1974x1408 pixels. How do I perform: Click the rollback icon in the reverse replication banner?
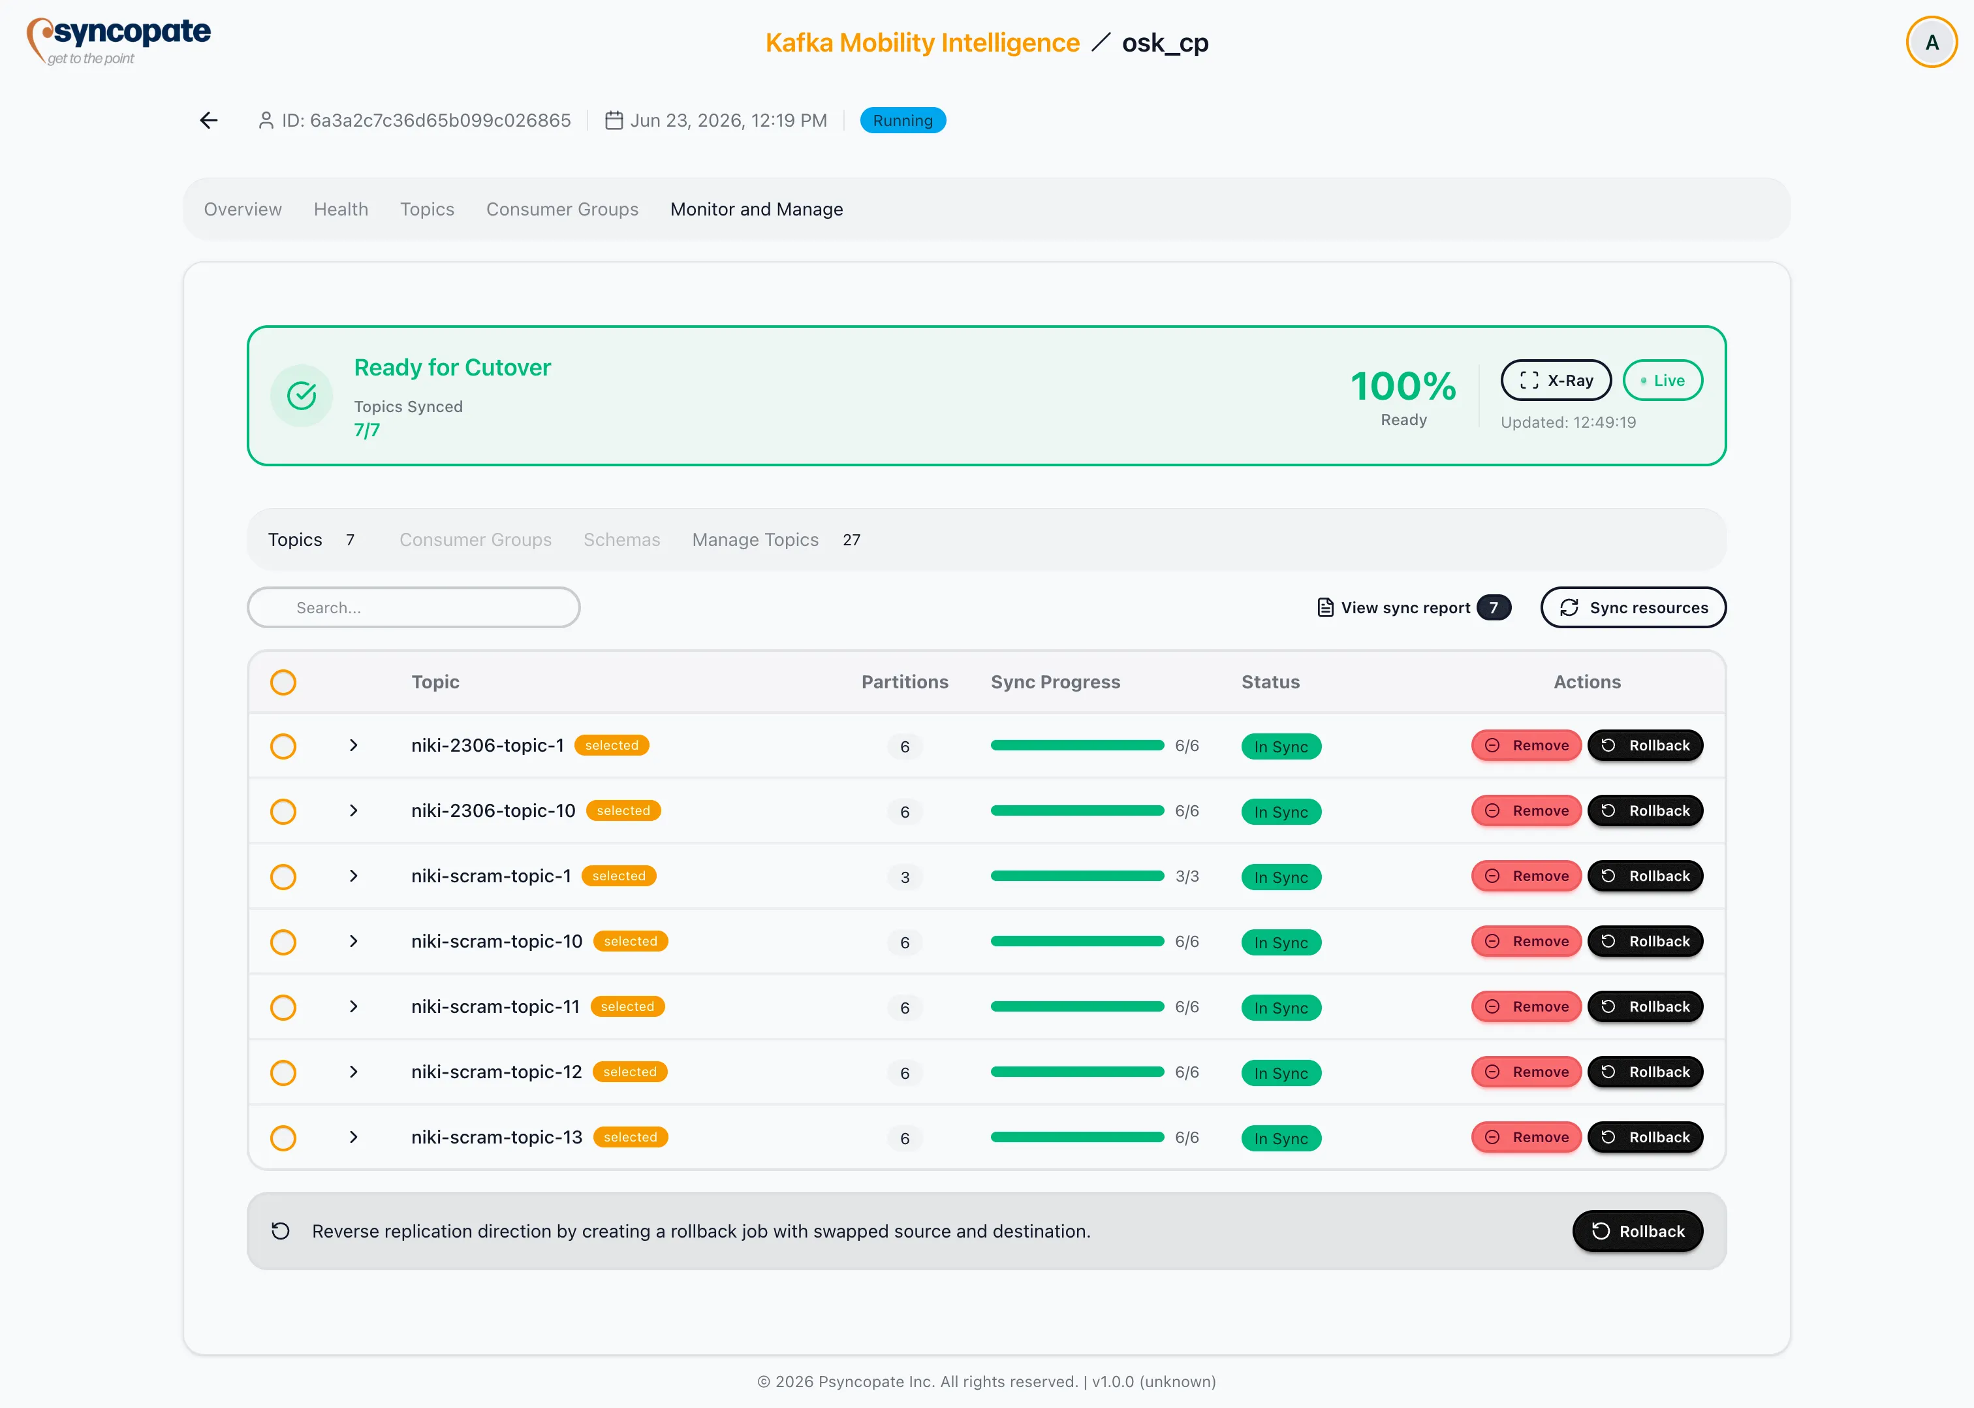tap(281, 1231)
